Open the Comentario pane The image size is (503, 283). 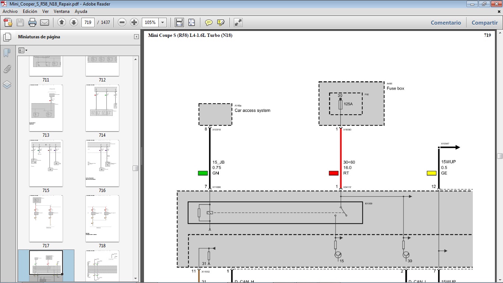[x=446, y=22]
